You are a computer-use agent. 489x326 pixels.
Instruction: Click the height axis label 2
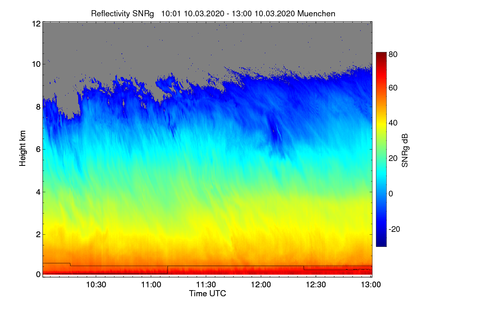(38, 234)
